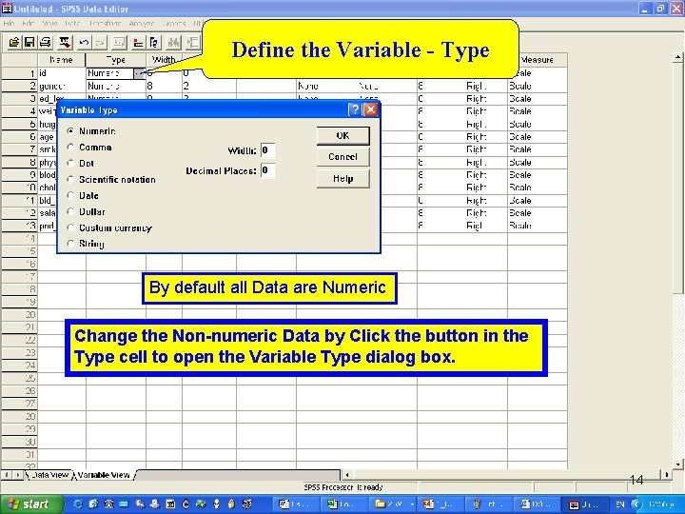Click the horizontal scrollbar left arrow

coord(347,475)
